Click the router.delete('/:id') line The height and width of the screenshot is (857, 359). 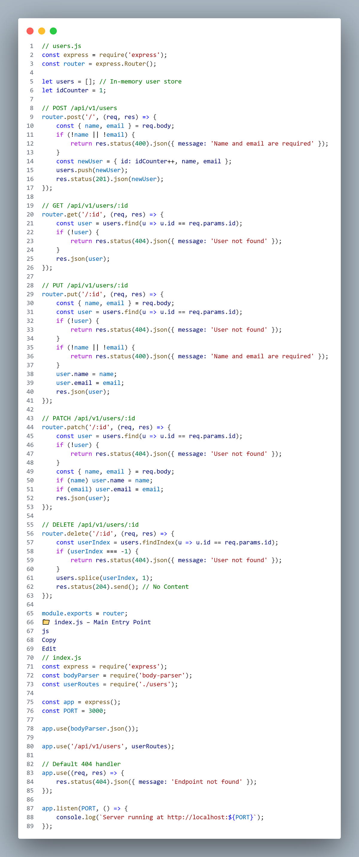click(108, 533)
